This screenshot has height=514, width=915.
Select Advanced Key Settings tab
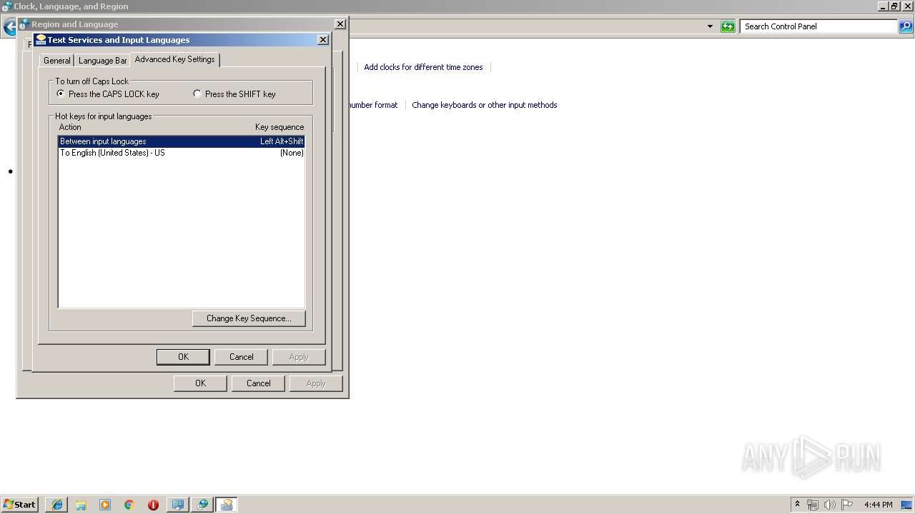pyautogui.click(x=174, y=59)
